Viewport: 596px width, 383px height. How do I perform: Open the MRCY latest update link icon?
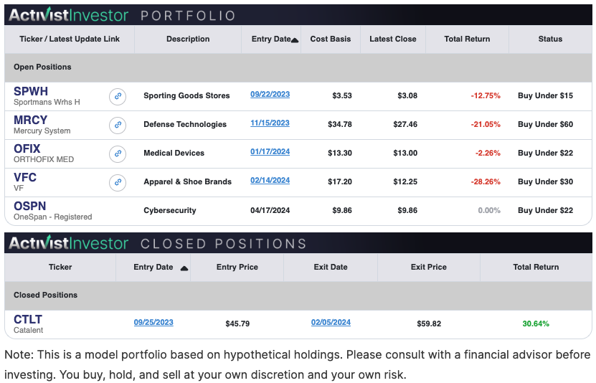click(118, 125)
